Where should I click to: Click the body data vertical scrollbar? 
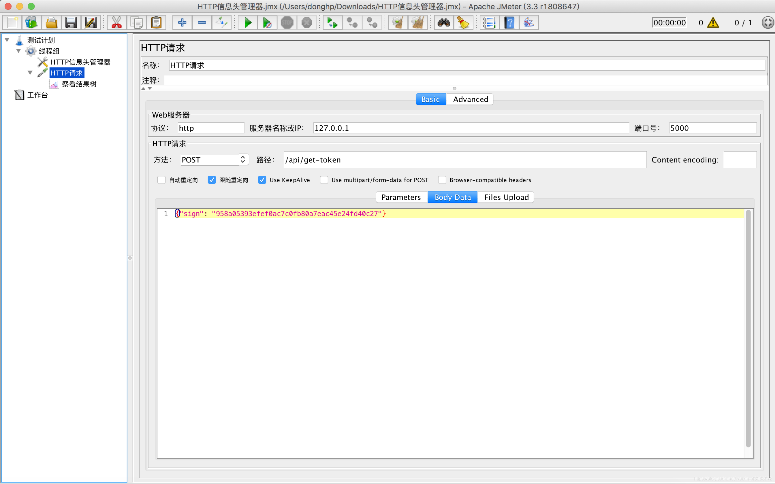[x=748, y=328]
